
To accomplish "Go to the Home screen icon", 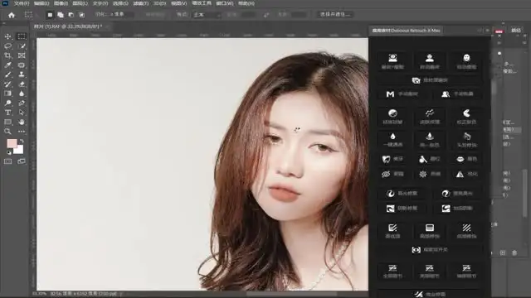I will click(x=12, y=15).
